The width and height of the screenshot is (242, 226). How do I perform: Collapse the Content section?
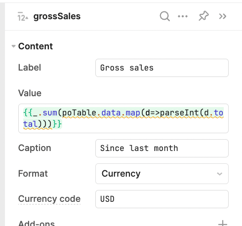tap(13, 46)
